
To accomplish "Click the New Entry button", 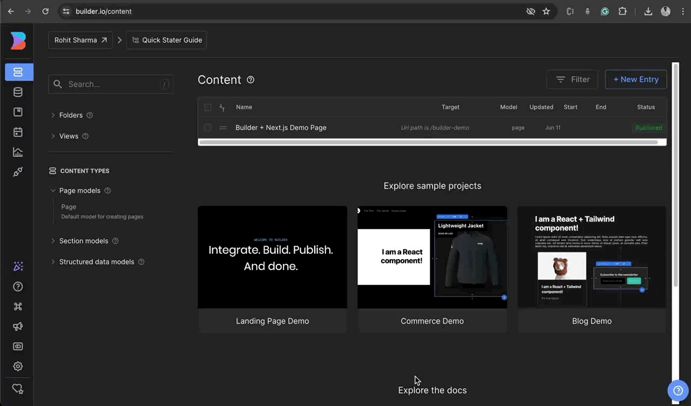I will click(x=636, y=79).
